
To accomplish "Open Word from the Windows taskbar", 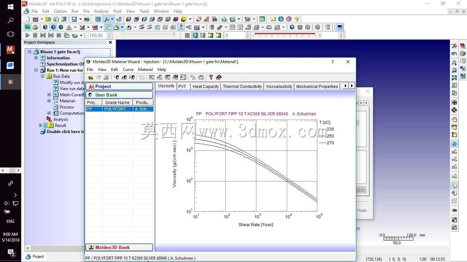I will click(10, 65).
